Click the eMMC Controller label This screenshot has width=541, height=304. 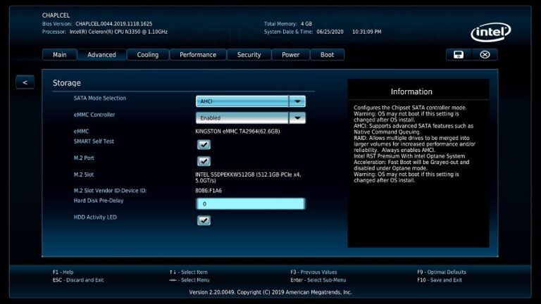click(x=94, y=115)
